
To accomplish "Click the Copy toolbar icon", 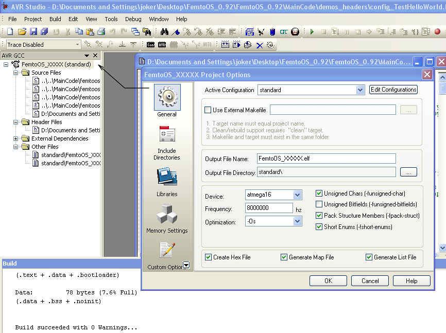I will coord(79,31).
